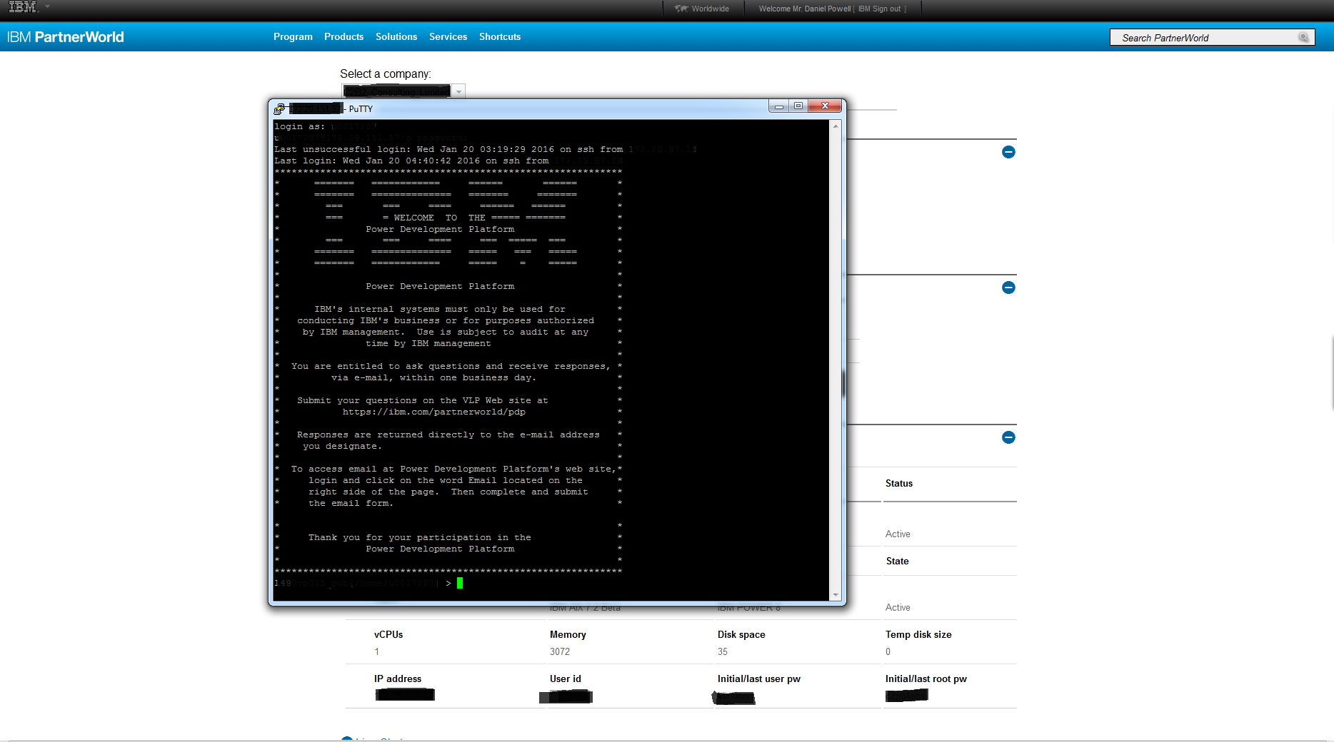Click the IBM logo in top bar
The image size is (1334, 742).
click(x=22, y=7)
